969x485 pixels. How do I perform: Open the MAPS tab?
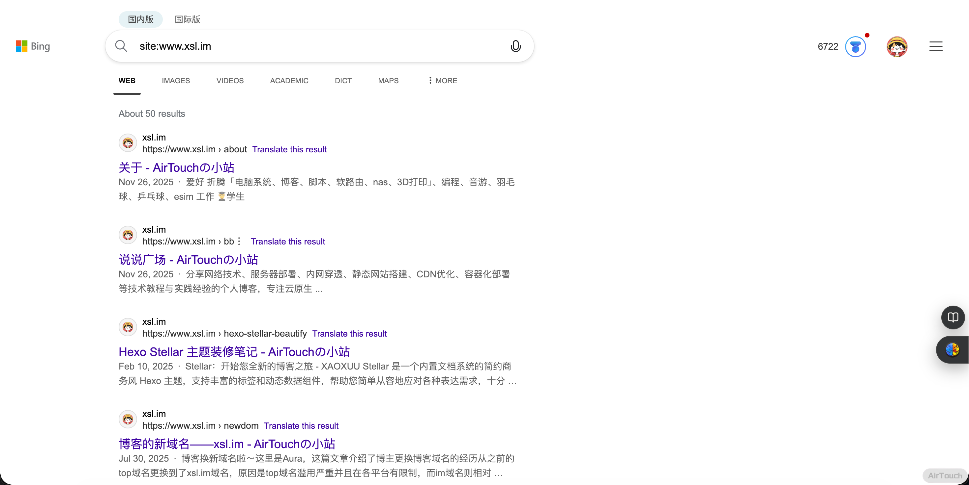(x=388, y=81)
